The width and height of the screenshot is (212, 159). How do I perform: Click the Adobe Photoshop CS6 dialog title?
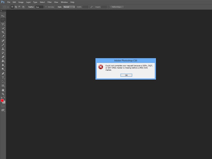126,61
